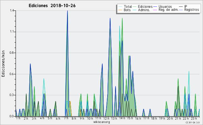Click the x-axis label '23 h'
The width and height of the screenshot is (203, 125).
pos(194,118)
